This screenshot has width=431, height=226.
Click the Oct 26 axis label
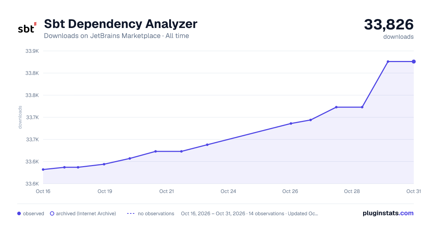pos(290,191)
